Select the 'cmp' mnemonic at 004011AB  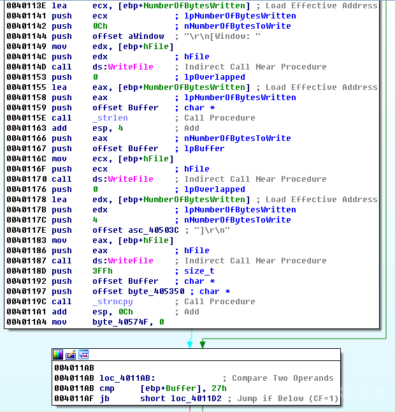[107, 388]
